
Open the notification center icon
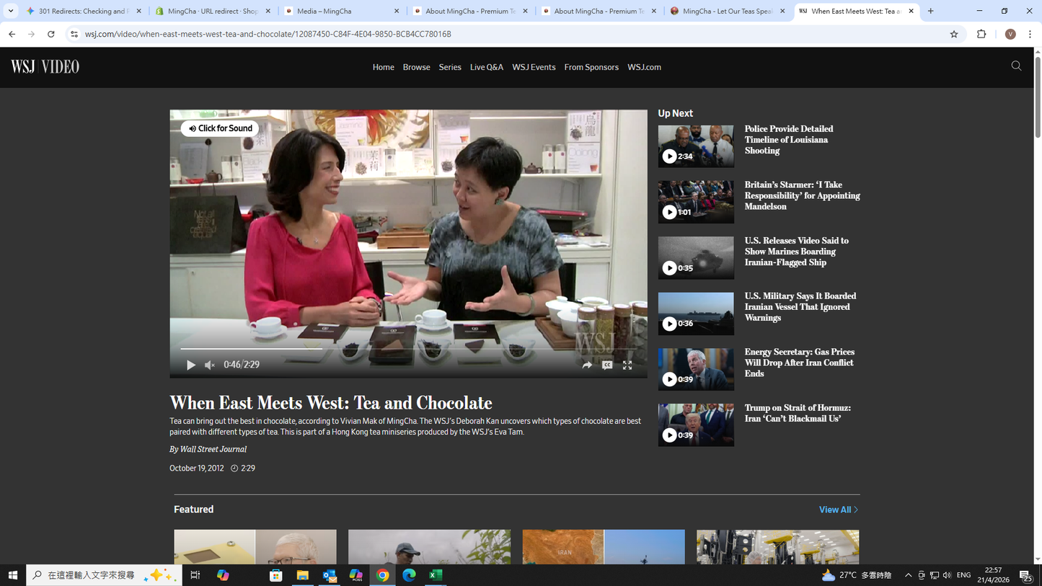[1025, 575]
